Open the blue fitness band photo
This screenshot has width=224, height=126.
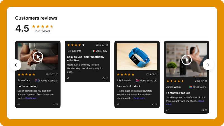(x=137, y=57)
